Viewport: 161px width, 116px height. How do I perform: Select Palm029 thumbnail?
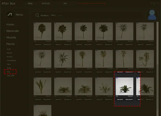click(124, 59)
